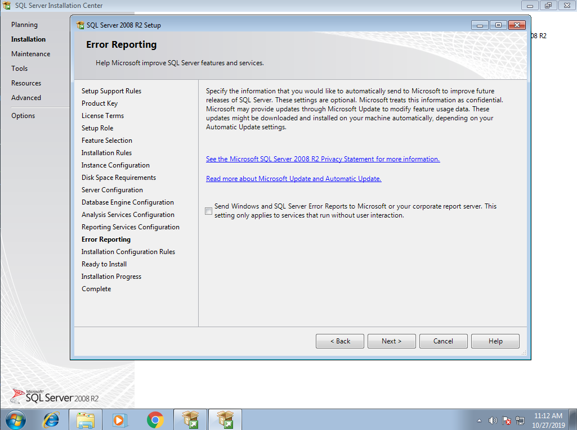Restore the SQL Server Installation Center window

pyautogui.click(x=548, y=6)
